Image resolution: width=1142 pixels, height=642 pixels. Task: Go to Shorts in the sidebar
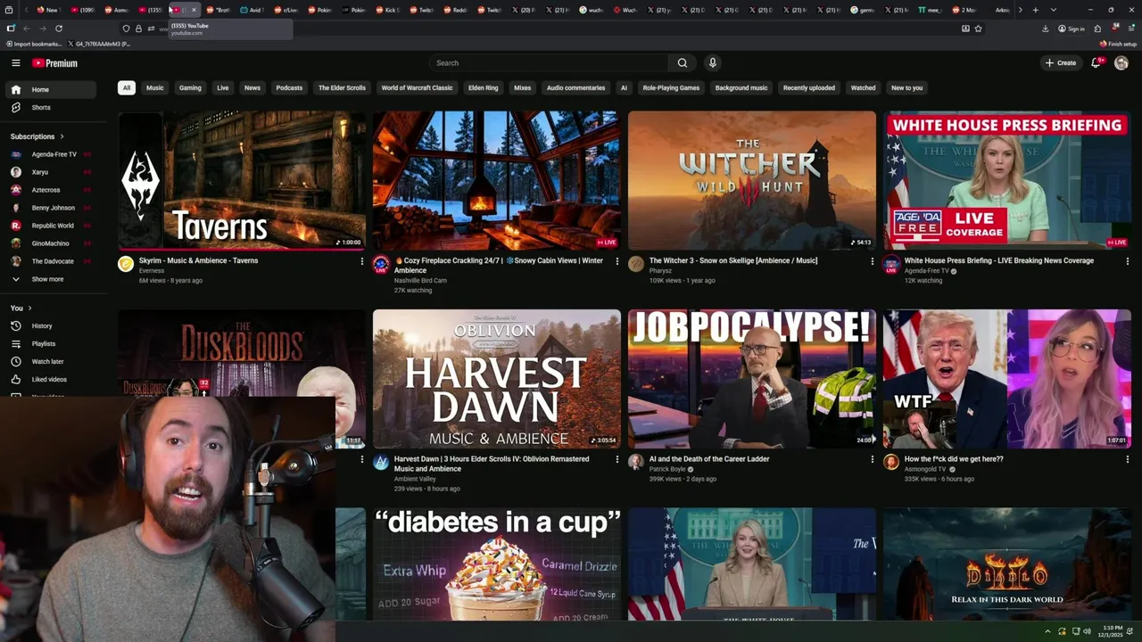[x=51, y=107]
